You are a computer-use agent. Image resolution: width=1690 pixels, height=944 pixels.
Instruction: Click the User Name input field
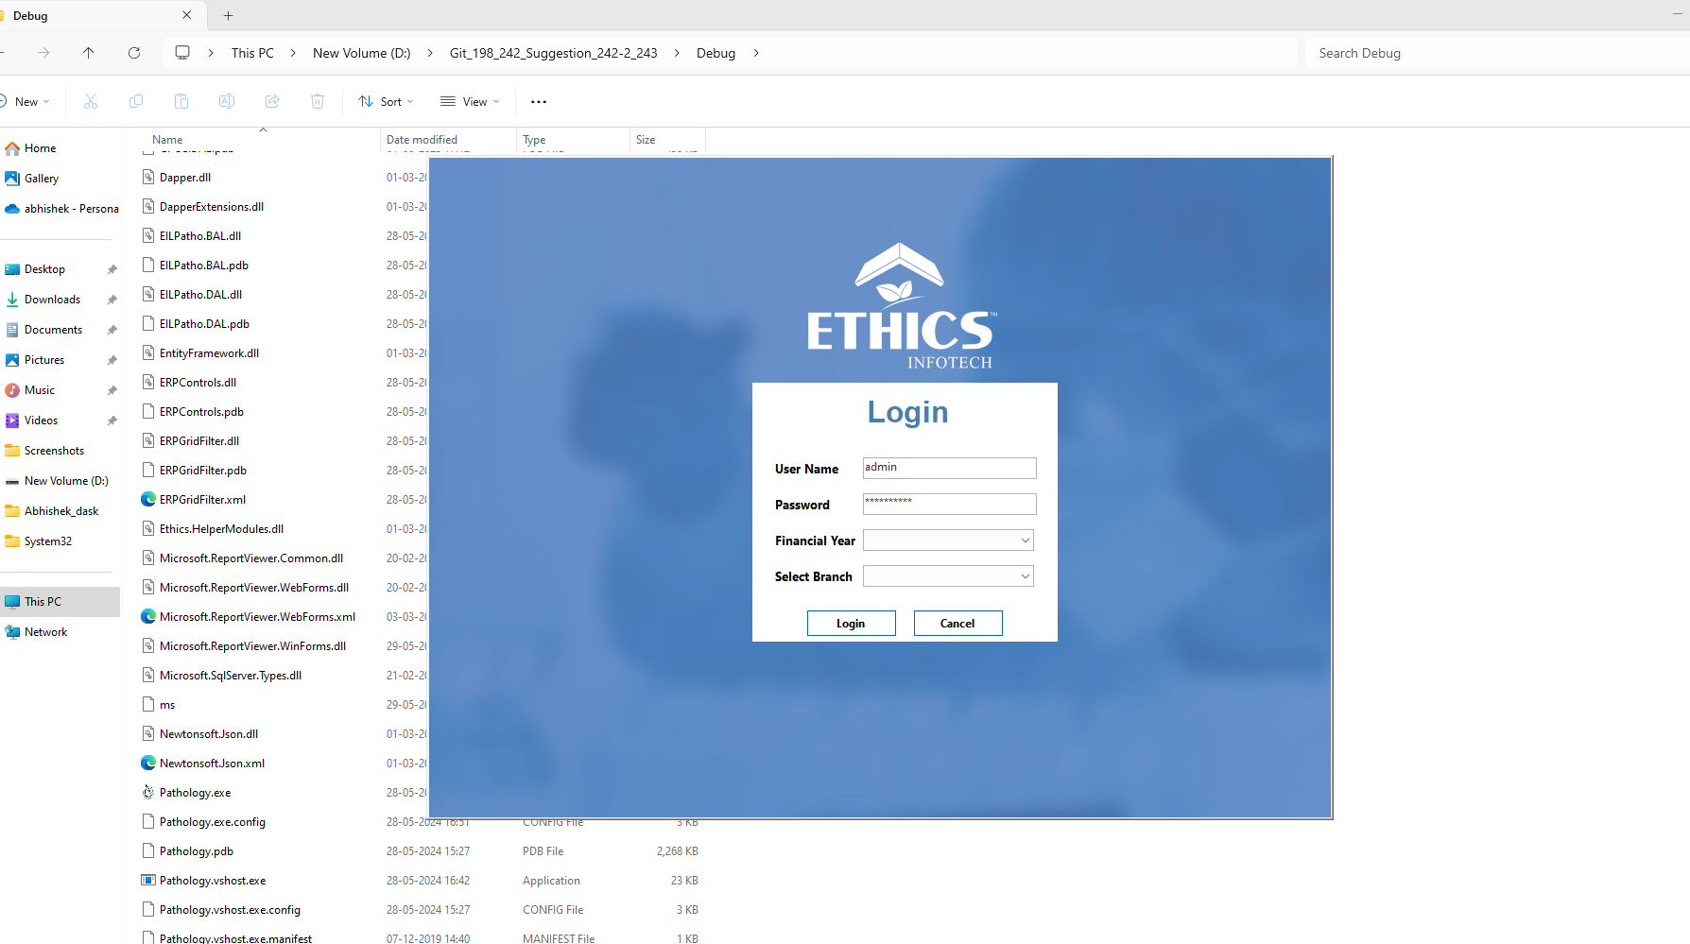(949, 468)
